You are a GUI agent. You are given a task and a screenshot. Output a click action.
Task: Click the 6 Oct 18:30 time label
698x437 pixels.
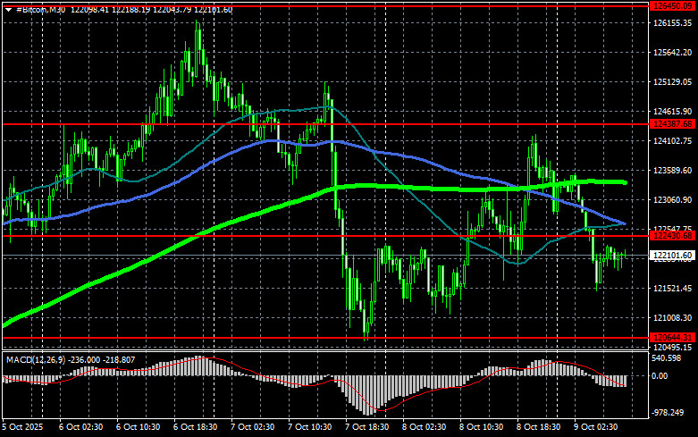tap(196, 427)
